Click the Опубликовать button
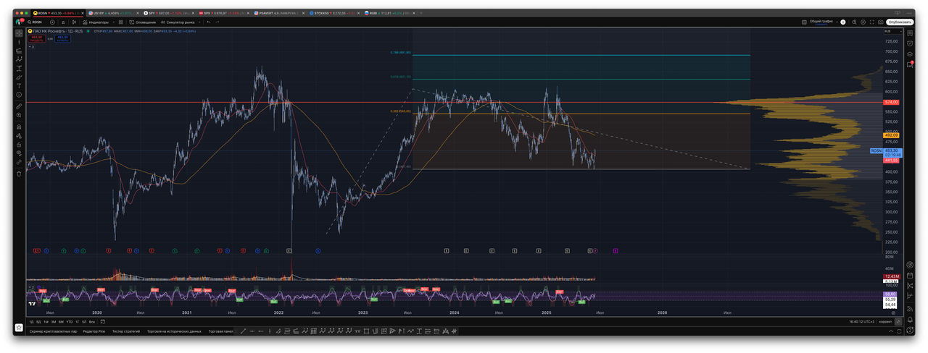This screenshot has width=928, height=353. point(900,22)
